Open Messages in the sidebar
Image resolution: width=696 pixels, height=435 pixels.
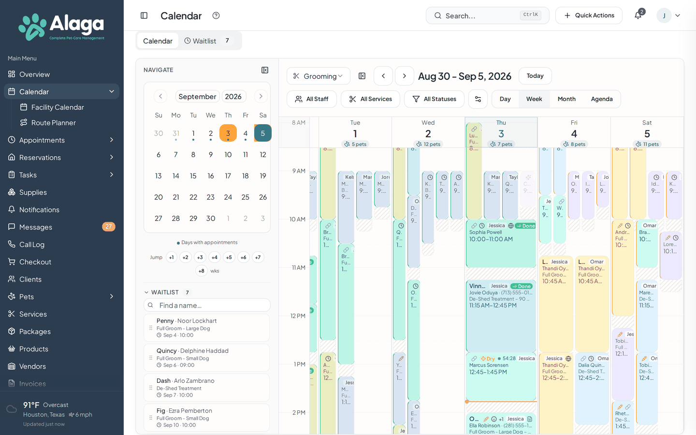tap(62, 227)
